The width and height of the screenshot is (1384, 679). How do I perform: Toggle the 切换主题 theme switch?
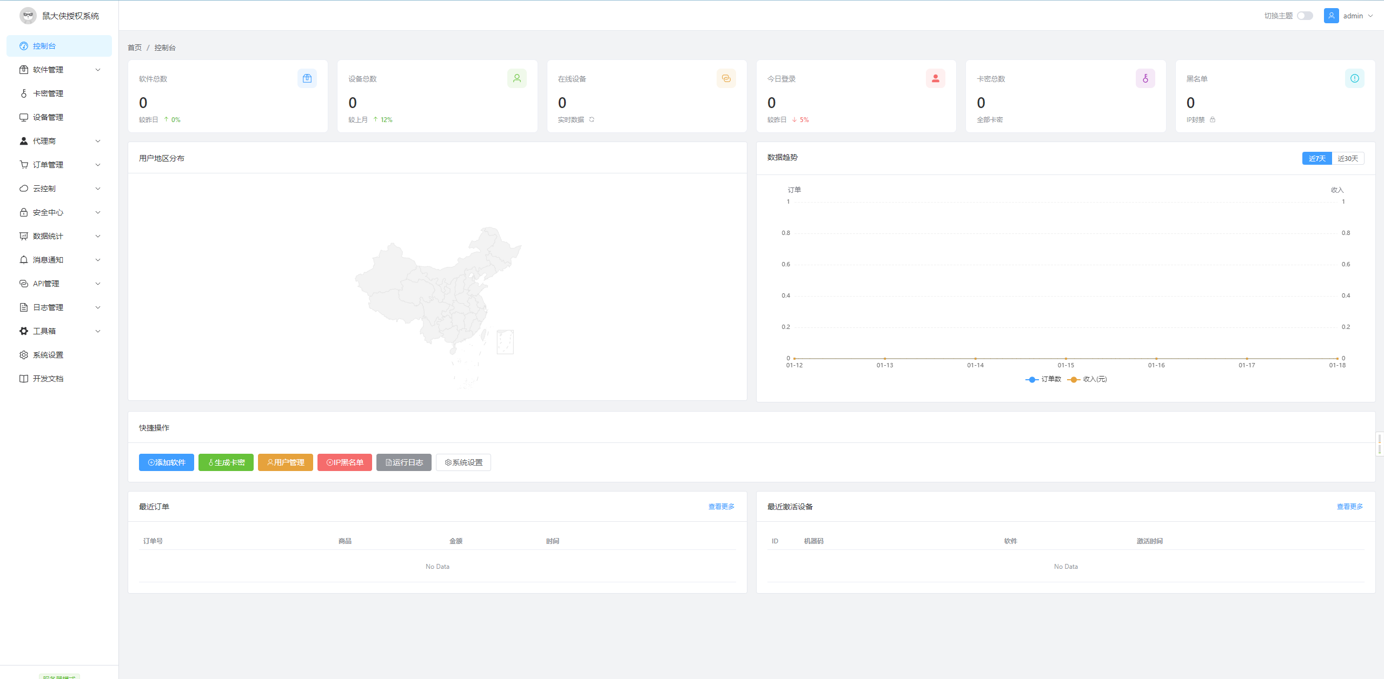pyautogui.click(x=1304, y=16)
